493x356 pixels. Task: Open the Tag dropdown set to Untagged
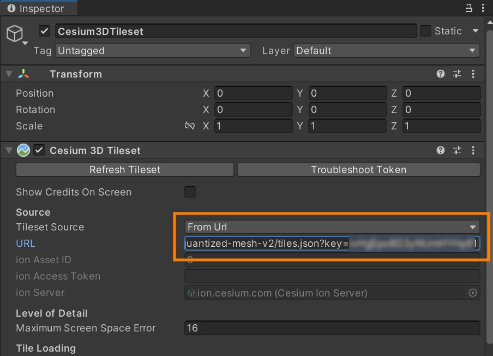pos(153,51)
